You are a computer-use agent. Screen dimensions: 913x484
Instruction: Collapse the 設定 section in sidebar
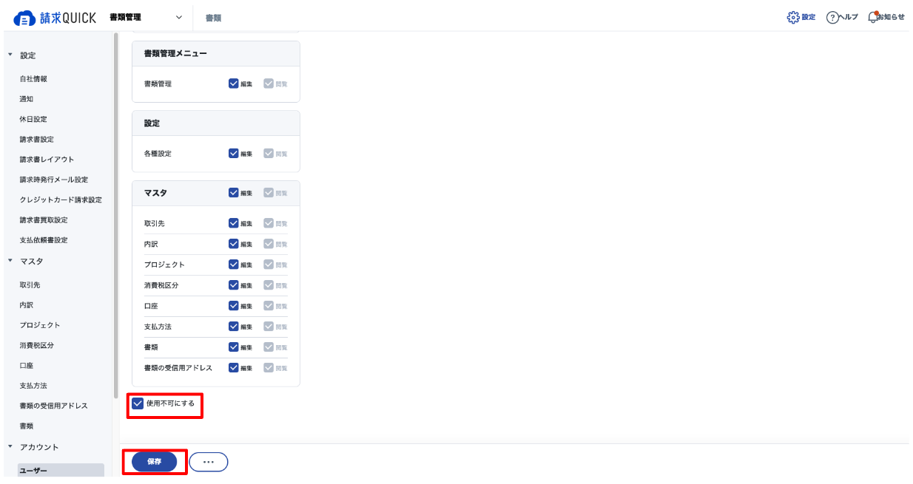(x=10, y=55)
